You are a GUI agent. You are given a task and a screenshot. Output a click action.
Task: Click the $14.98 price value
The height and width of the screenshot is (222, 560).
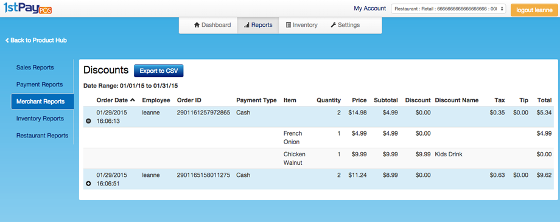pyautogui.click(x=358, y=113)
